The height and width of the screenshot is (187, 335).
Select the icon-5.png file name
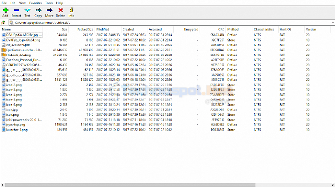[x=14, y=99]
